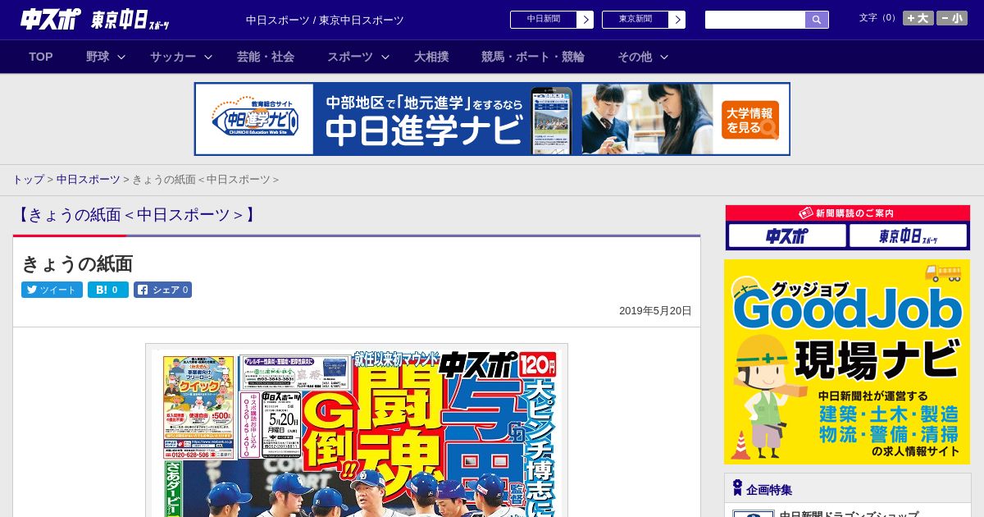The width and height of the screenshot is (984, 517).
Task: Select 競馬・ボート・競輪 menu item
Action: pos(533,57)
